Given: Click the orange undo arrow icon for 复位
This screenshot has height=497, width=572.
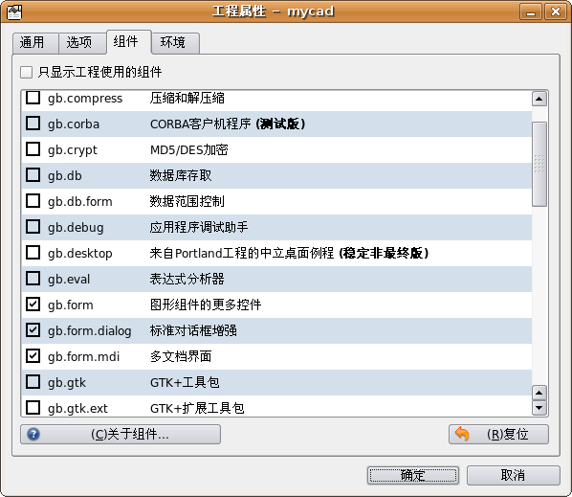Looking at the screenshot, I should (462, 434).
